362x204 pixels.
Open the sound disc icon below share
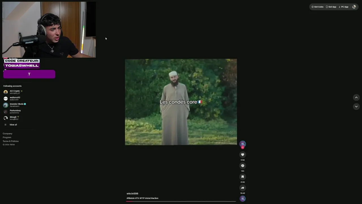point(242,199)
